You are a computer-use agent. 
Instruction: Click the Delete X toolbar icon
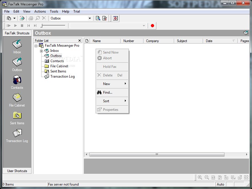44,18
